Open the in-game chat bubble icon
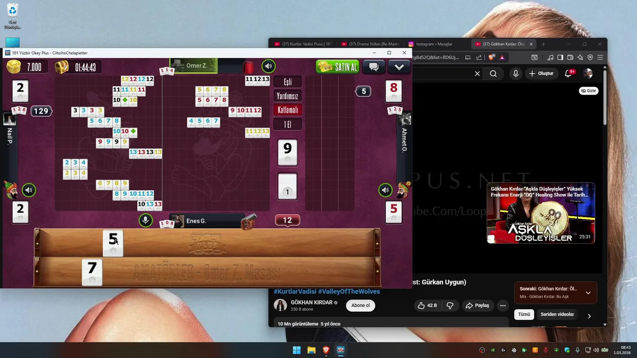 click(374, 67)
